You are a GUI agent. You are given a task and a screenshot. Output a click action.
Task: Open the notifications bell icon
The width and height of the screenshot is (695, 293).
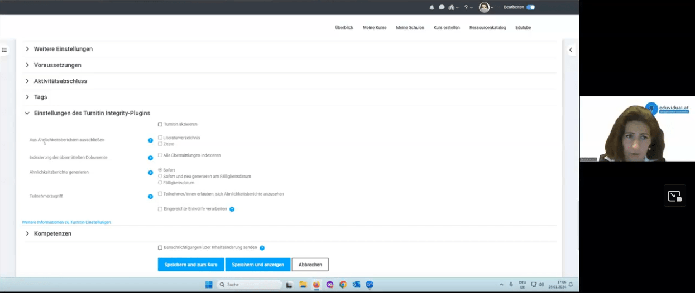click(x=432, y=7)
